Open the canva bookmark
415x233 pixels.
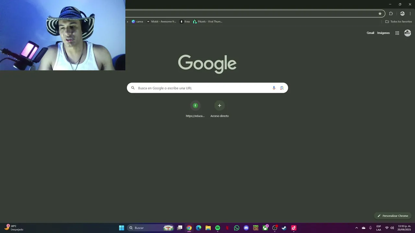(137, 22)
